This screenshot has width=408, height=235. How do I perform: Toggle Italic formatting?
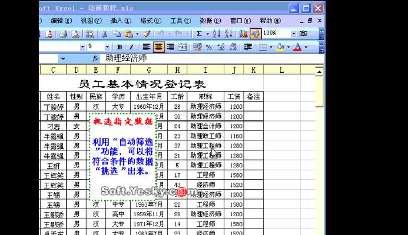[x=131, y=46]
